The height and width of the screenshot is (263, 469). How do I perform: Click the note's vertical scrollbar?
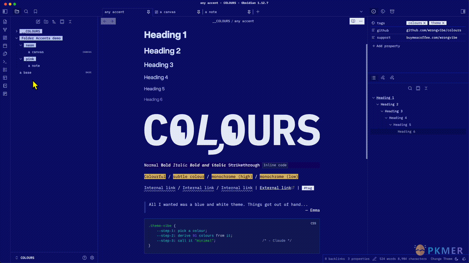coord(367,101)
